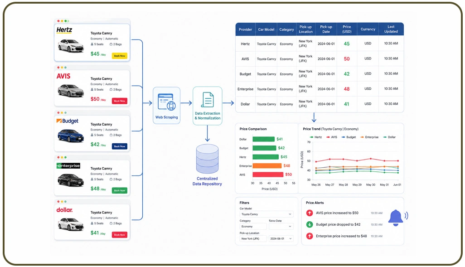Click the green Dollar $41 bar in Price Comparison
The height and width of the screenshot is (267, 465).
(264, 139)
